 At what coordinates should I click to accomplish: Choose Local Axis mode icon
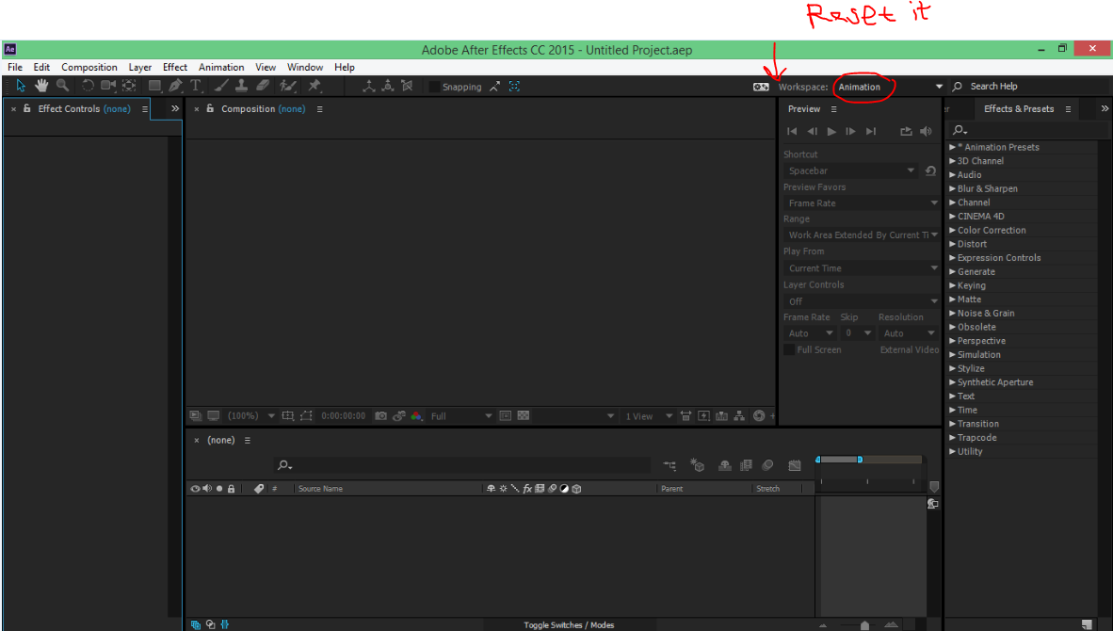click(x=368, y=86)
